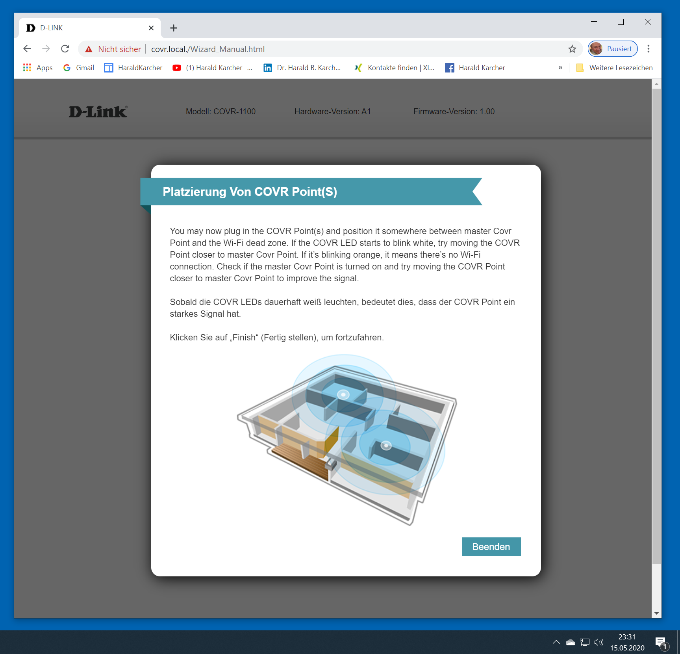Open the network tray icon
Image resolution: width=680 pixels, height=654 pixels.
click(585, 642)
